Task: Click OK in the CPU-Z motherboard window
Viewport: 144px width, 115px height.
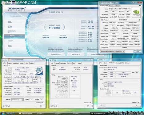Action: coord(137,105)
